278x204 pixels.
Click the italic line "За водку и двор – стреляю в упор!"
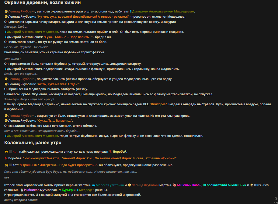tap(29, 99)
